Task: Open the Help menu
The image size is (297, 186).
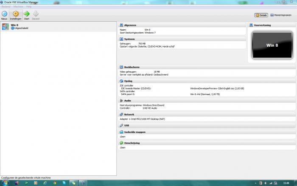Action: coord(29,7)
